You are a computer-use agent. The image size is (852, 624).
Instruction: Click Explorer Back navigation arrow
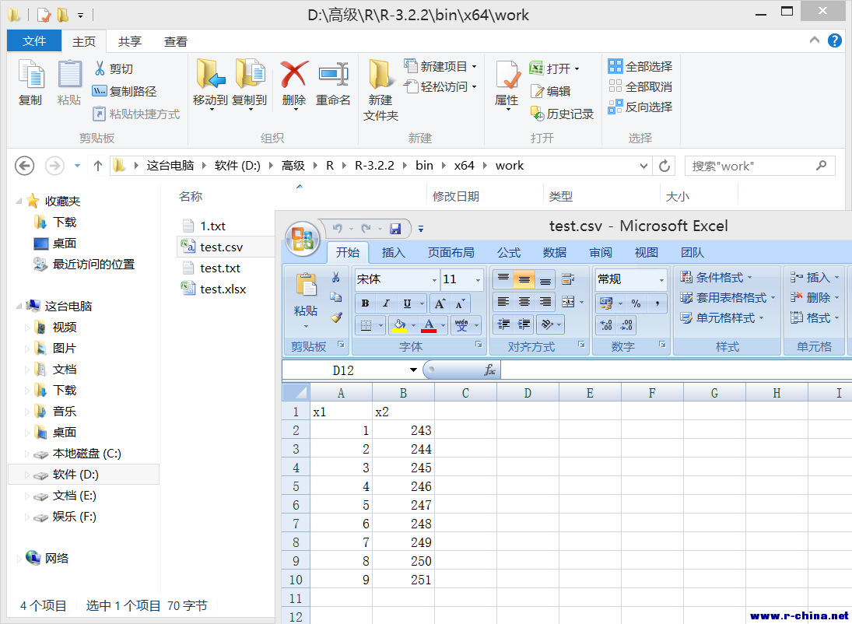[x=24, y=166]
